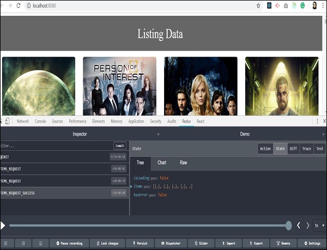This screenshot has width=327, height=250.
Task: Show the Action view
Action: point(265,149)
